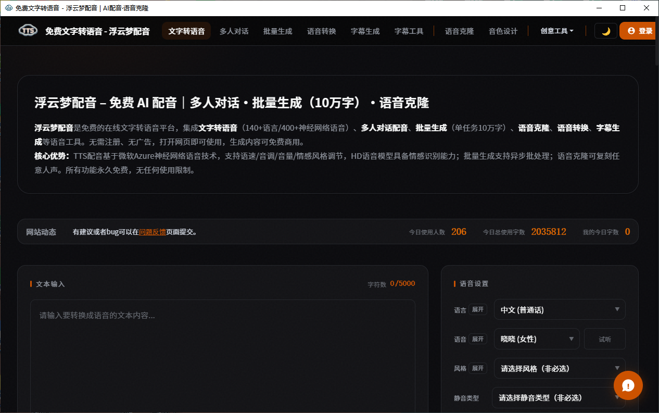
Task: Click 展开 next to 语言
Action: (x=478, y=309)
